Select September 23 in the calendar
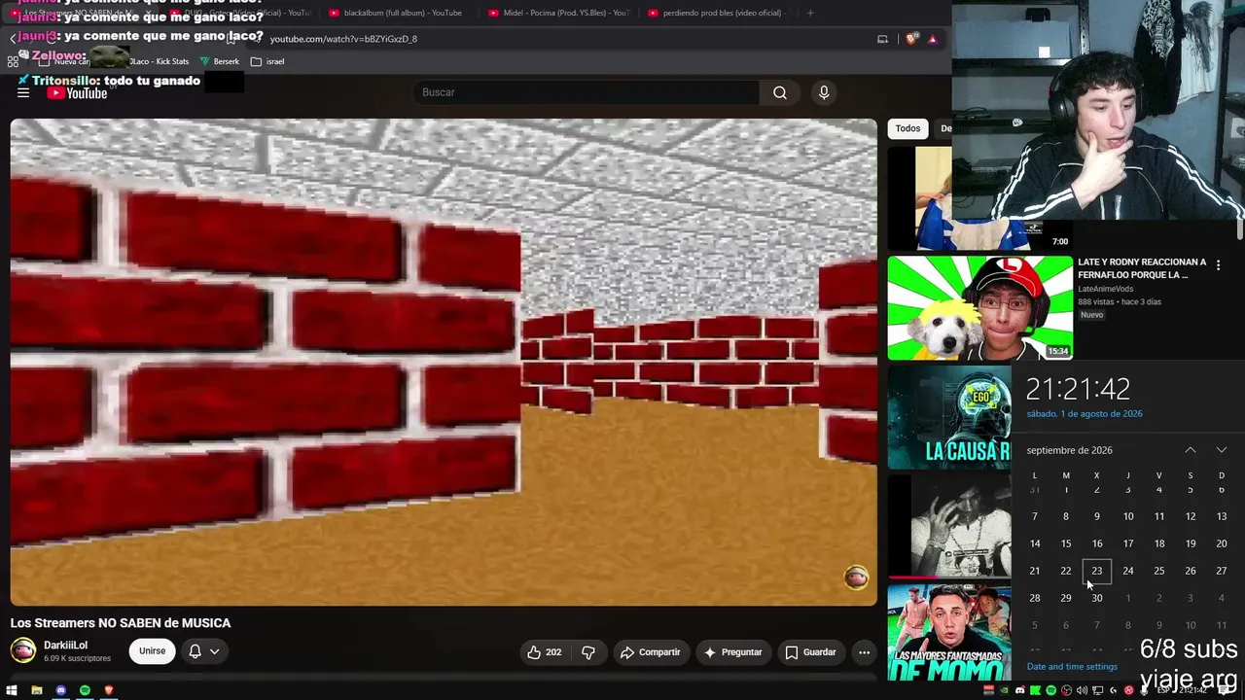The width and height of the screenshot is (1245, 700). (1097, 571)
